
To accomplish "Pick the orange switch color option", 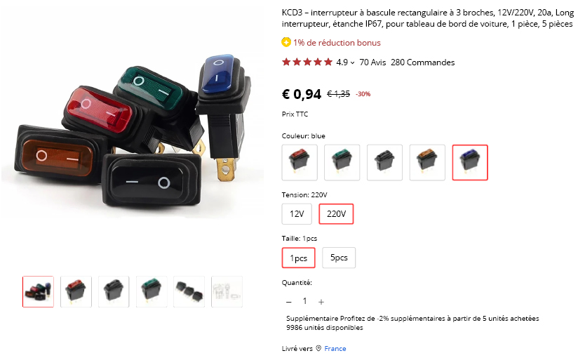I will pos(427,162).
